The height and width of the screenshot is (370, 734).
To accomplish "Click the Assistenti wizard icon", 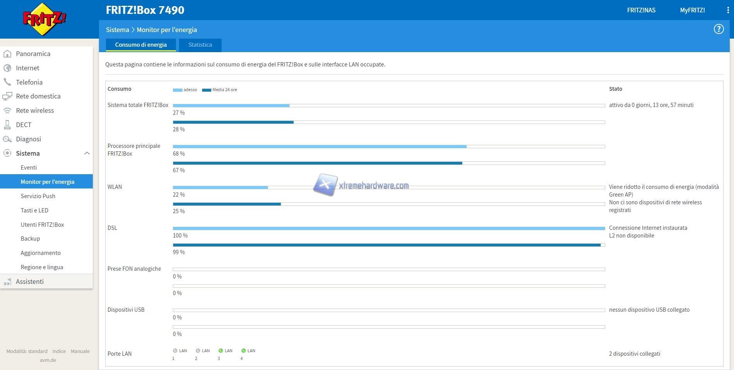I will [7, 282].
